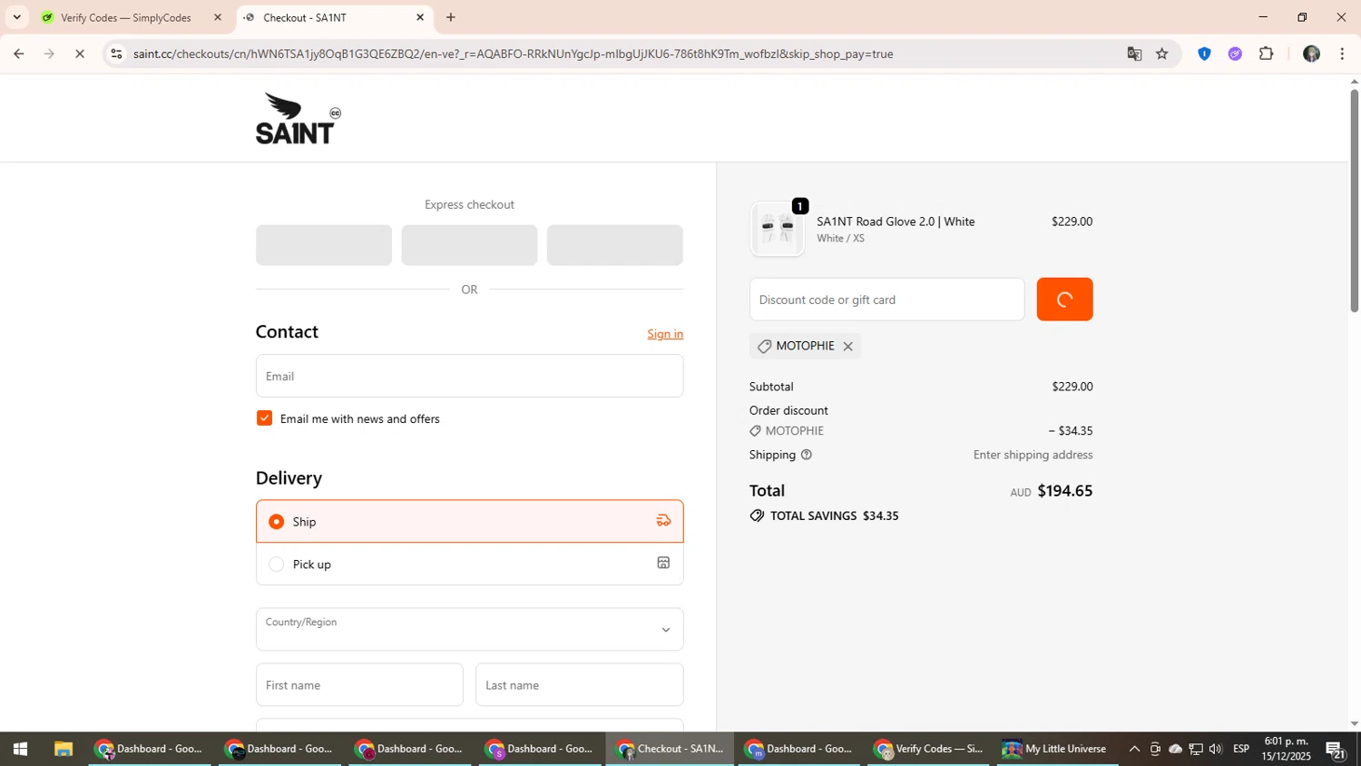Open the network icon in system tray

[1196, 749]
